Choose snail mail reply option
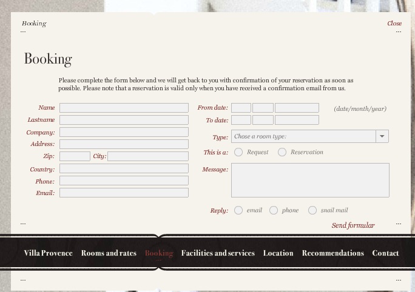The width and height of the screenshot is (415, 292). [x=312, y=210]
